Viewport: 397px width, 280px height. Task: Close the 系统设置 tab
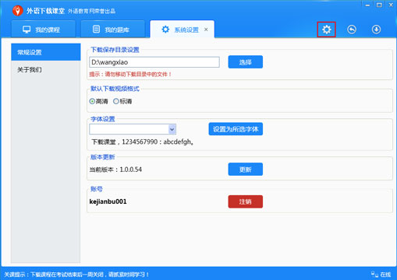(206, 30)
